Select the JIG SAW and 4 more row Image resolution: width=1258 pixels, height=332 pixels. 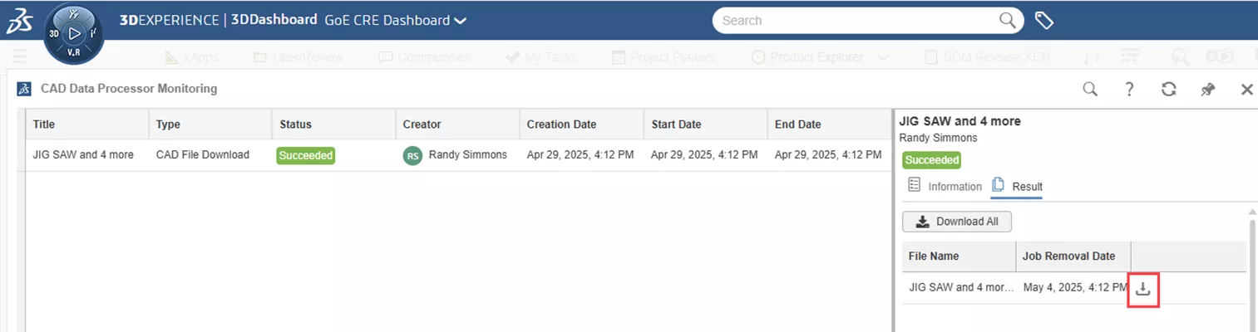(83, 154)
